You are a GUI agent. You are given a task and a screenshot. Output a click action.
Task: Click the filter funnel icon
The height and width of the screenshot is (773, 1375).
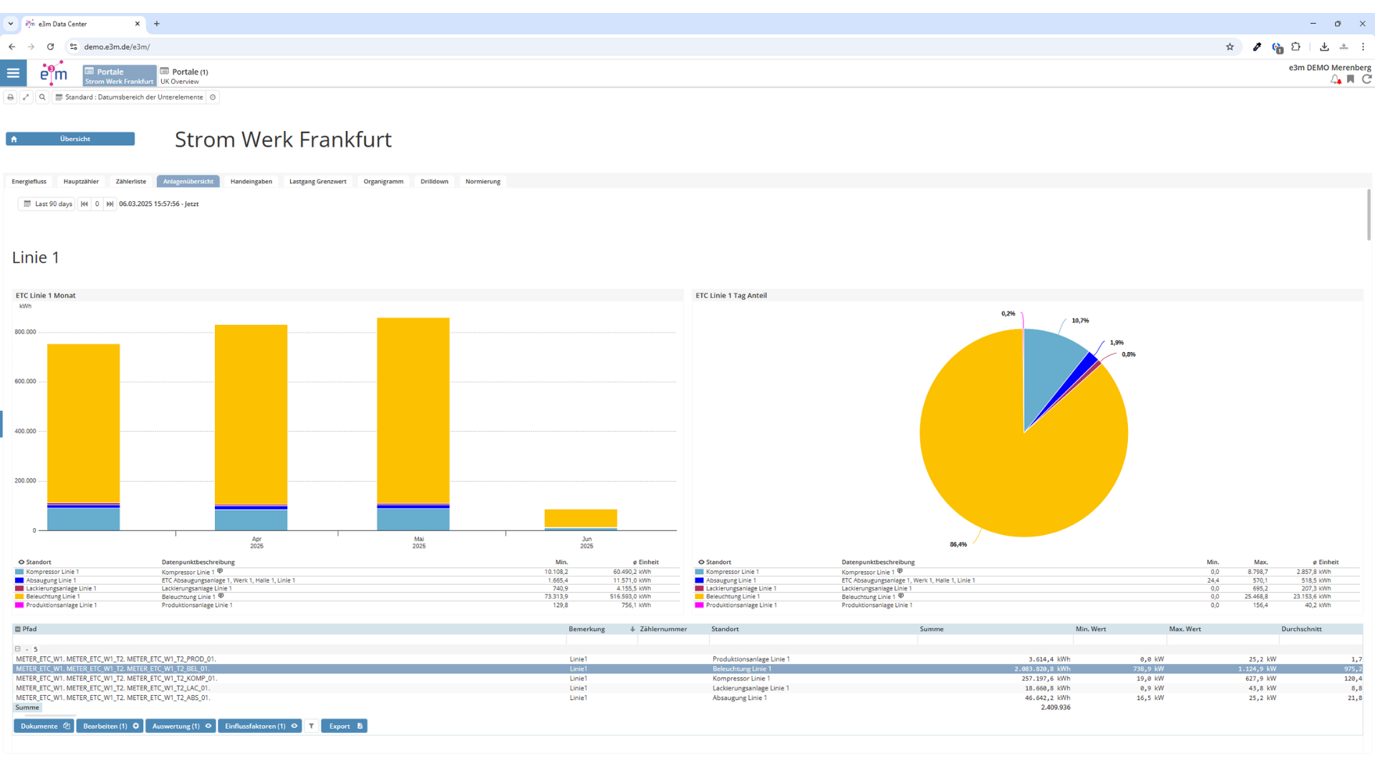click(x=312, y=726)
